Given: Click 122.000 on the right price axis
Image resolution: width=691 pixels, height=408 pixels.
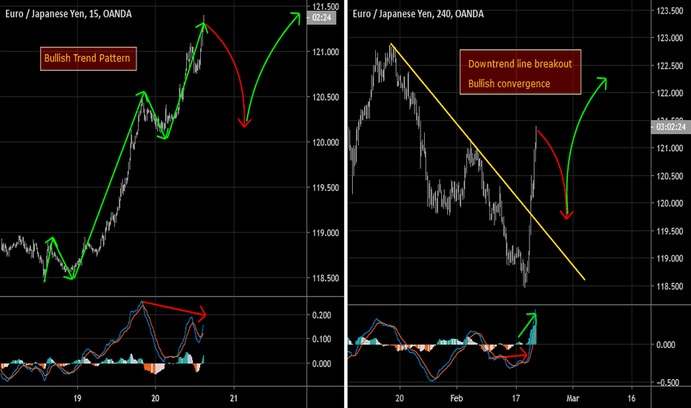Looking at the screenshot, I should pyautogui.click(x=669, y=93).
